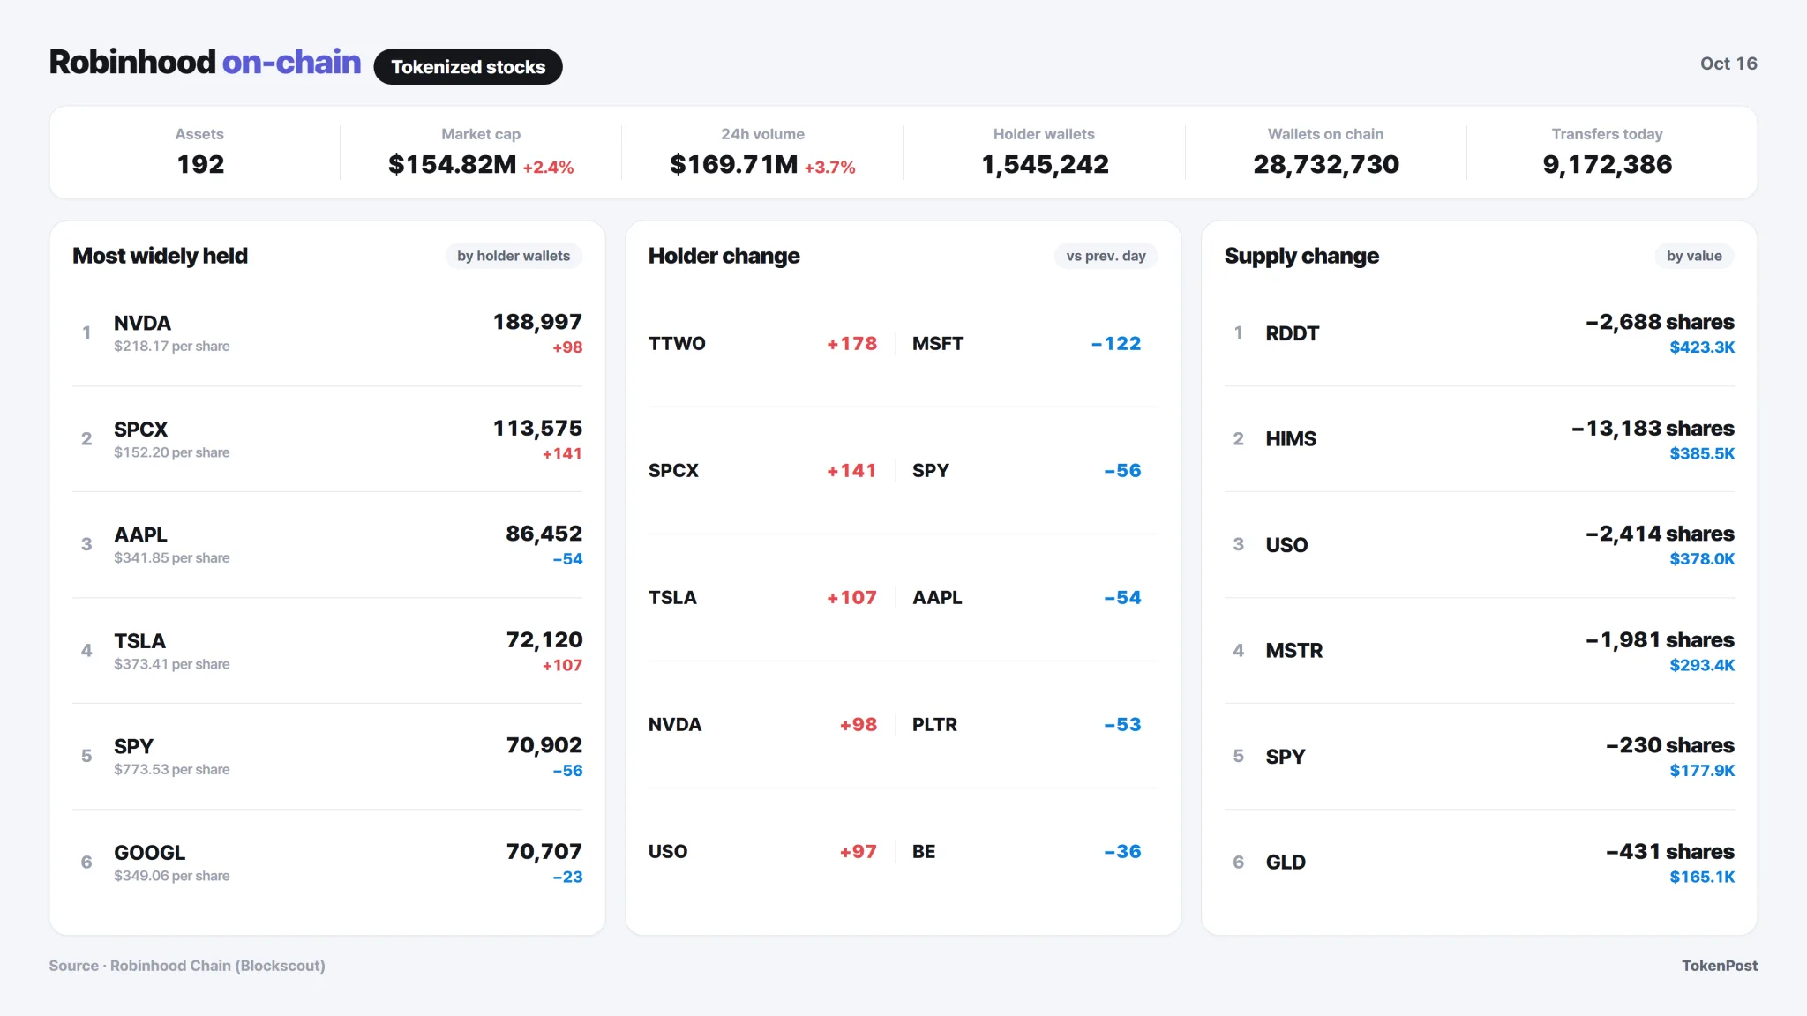Click NVDA holder count 188,997
This screenshot has height=1016, width=1807.
(x=537, y=322)
